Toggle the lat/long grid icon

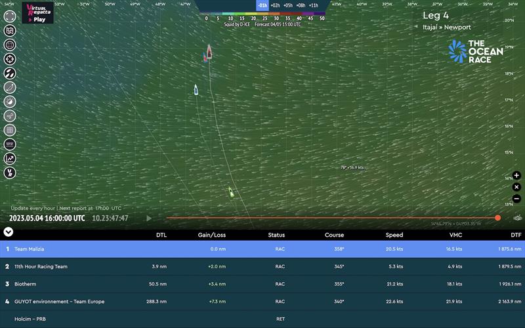coord(10,130)
